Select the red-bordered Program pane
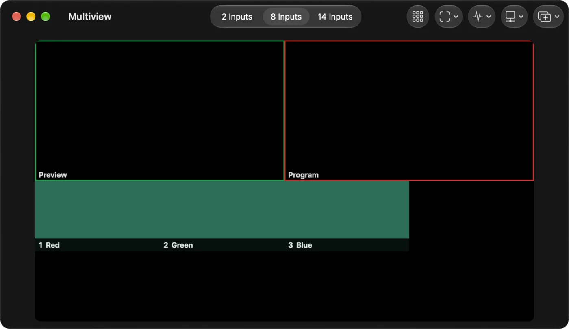This screenshot has height=329, width=569. pos(409,111)
